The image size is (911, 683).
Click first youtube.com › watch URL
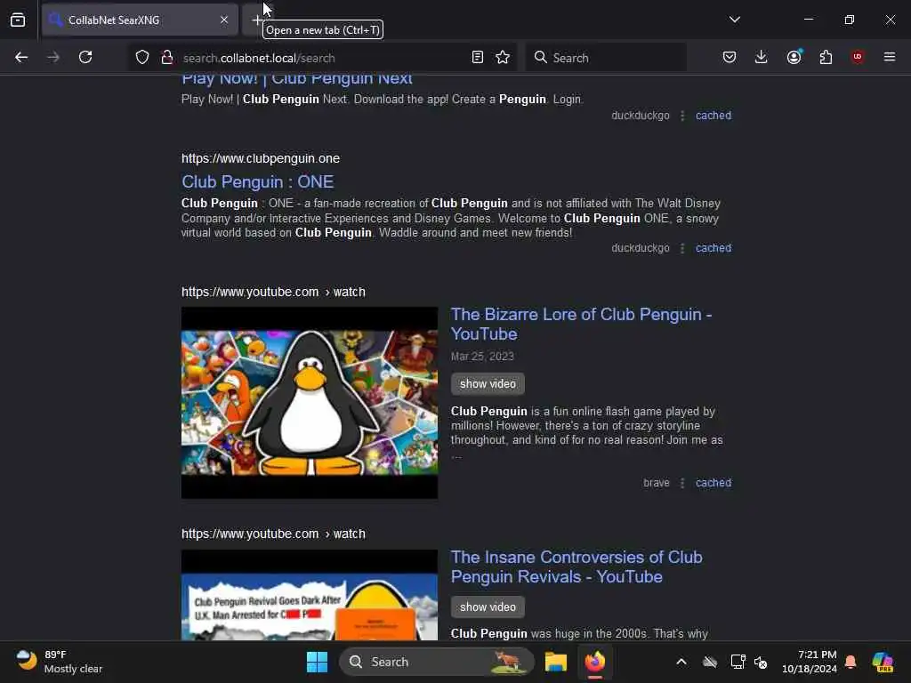[273, 292]
